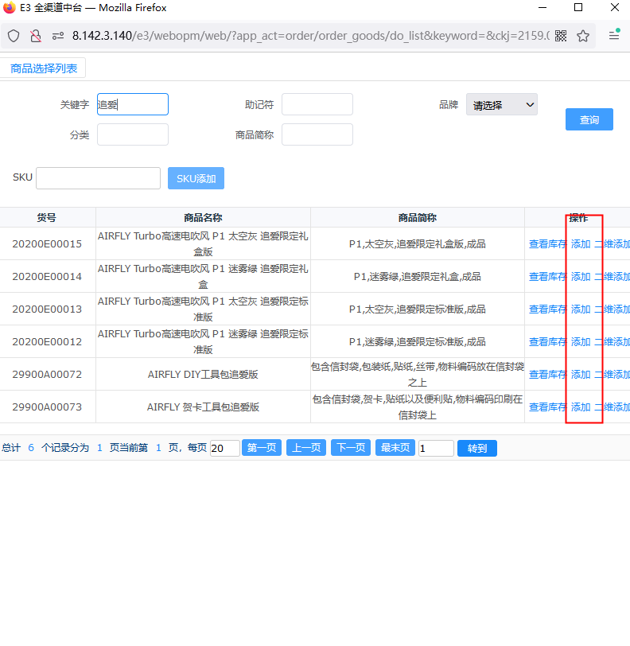Click 添加 for item 20200E00014
This screenshot has width=630, height=646.
click(x=581, y=276)
